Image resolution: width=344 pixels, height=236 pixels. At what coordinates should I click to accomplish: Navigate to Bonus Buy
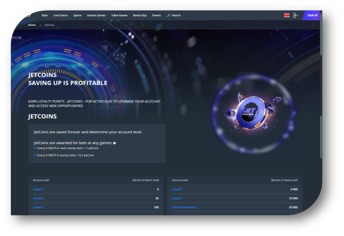pos(140,15)
